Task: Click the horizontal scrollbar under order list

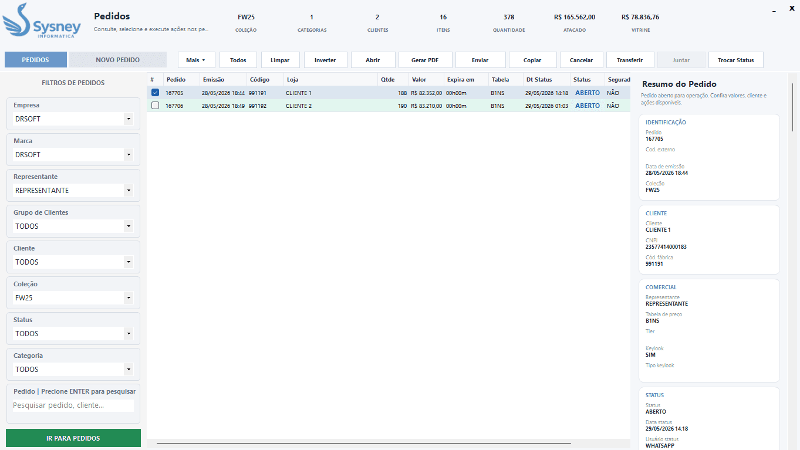Action: [x=364, y=444]
